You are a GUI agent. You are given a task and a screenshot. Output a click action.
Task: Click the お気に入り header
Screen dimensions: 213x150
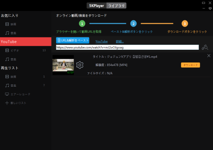tap(10, 15)
